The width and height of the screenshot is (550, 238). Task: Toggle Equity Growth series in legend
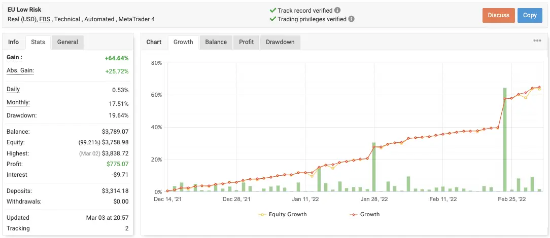click(x=283, y=214)
